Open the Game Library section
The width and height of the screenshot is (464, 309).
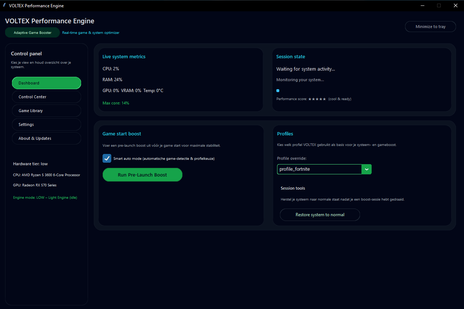[47, 111]
